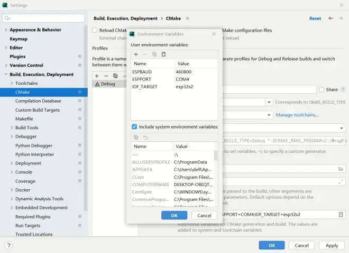Viewport: 349px width, 253px height.
Task: Browse build directory folder icon
Action: [341, 169]
